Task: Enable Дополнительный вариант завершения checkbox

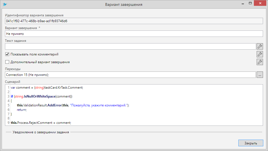Action: coord(7,62)
